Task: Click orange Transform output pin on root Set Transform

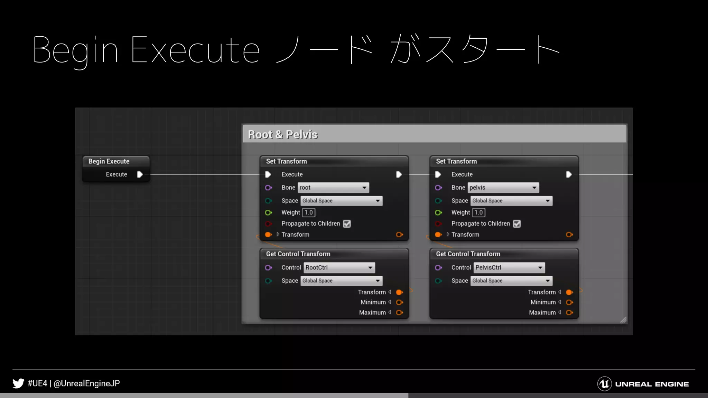Action: [400, 235]
